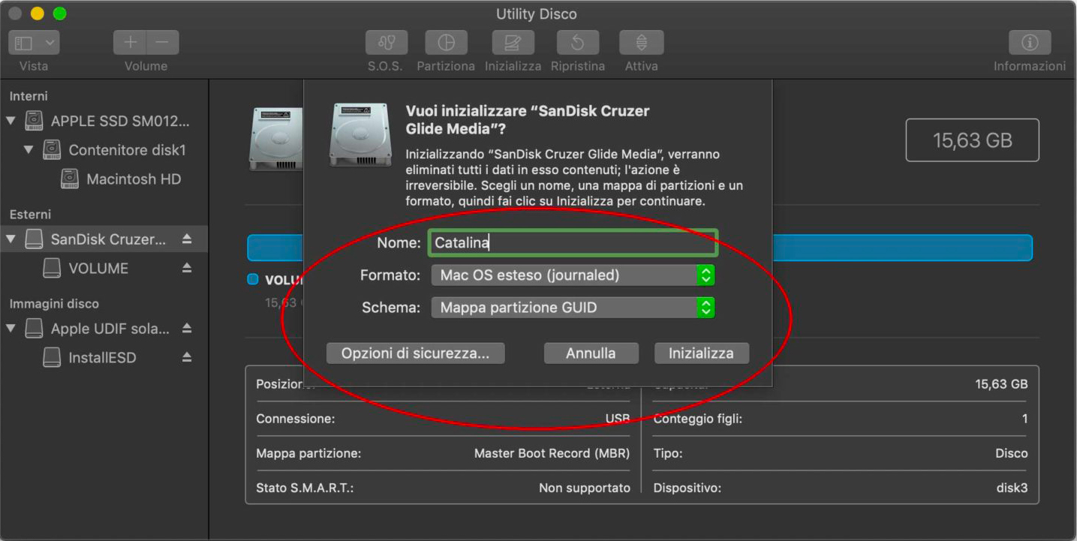The height and width of the screenshot is (541, 1077).
Task: Click the hard drive icon in the dialog
Action: point(360,135)
